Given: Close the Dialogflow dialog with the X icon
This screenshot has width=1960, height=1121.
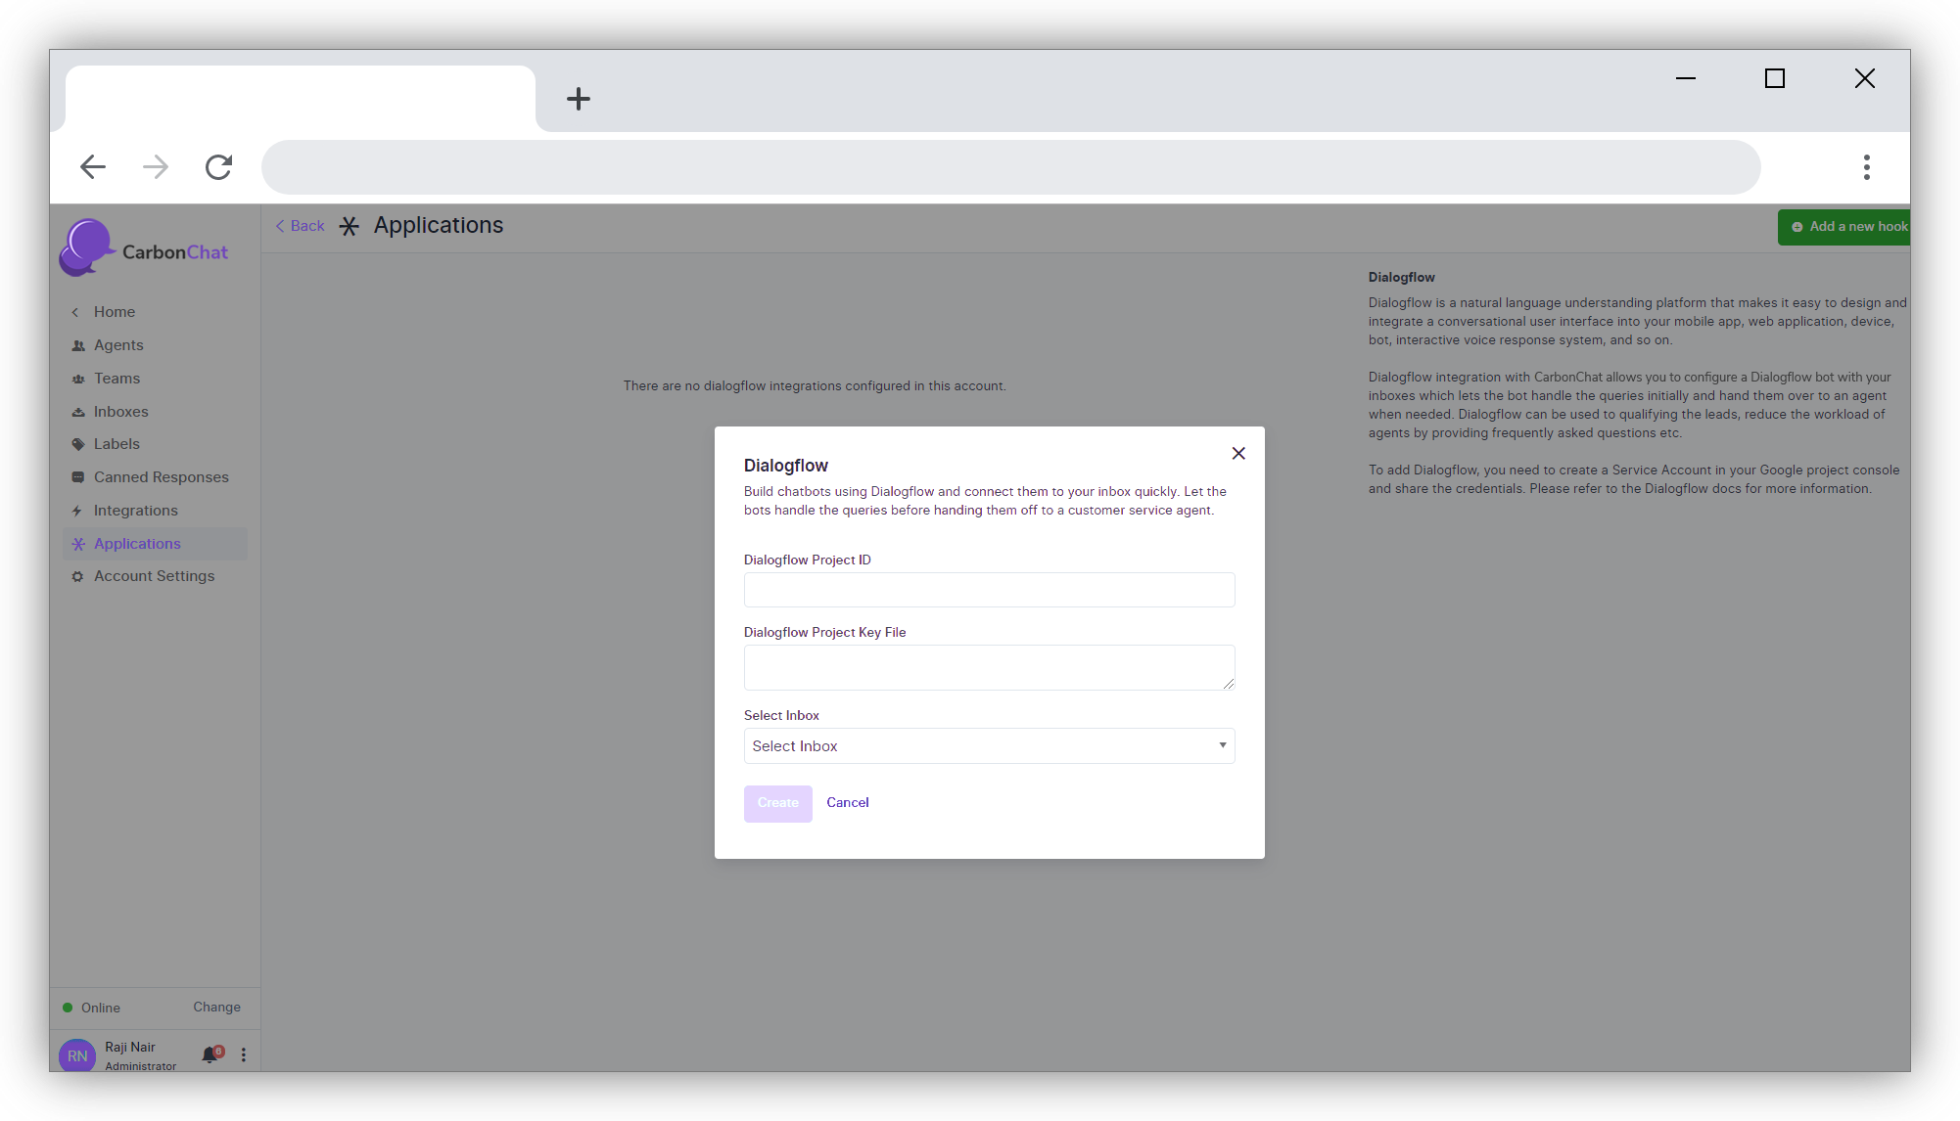Looking at the screenshot, I should pos(1238,453).
